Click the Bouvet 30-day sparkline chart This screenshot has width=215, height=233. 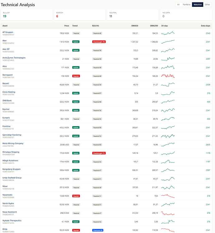tap(168, 85)
